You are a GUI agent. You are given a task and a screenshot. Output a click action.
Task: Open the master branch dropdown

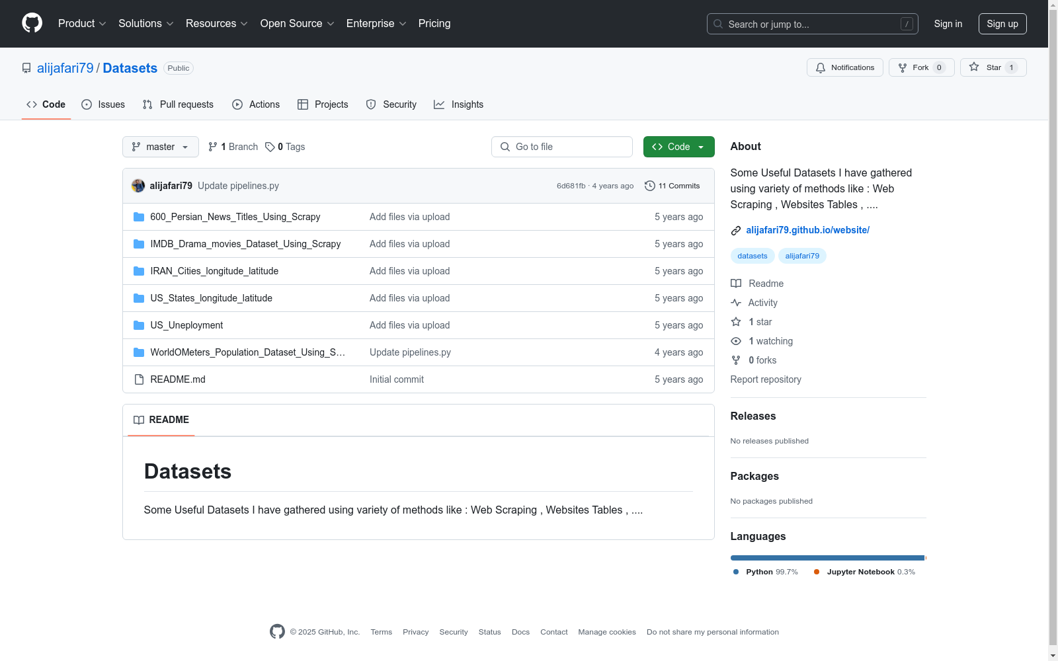[x=161, y=147]
